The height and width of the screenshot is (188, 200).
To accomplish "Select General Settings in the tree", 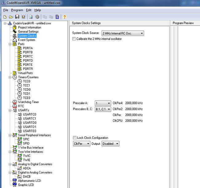I will 28,31.
